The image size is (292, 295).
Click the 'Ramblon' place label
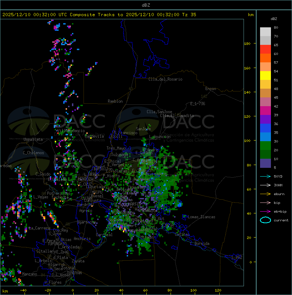(x=115, y=101)
